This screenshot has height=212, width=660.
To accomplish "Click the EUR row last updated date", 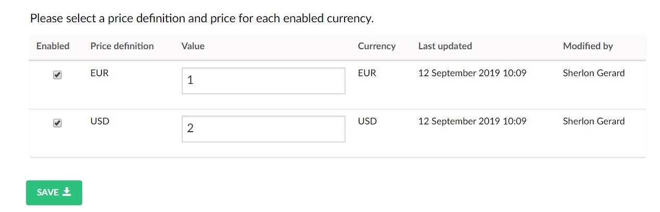I will (x=472, y=73).
